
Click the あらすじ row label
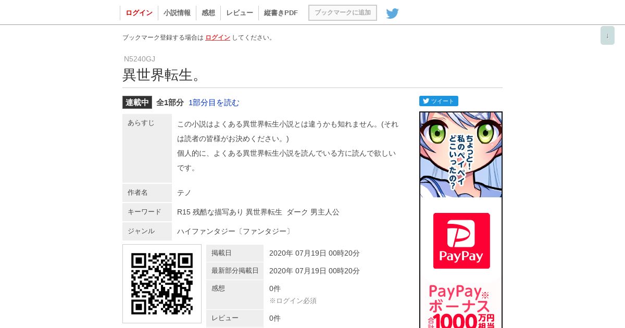(x=147, y=148)
